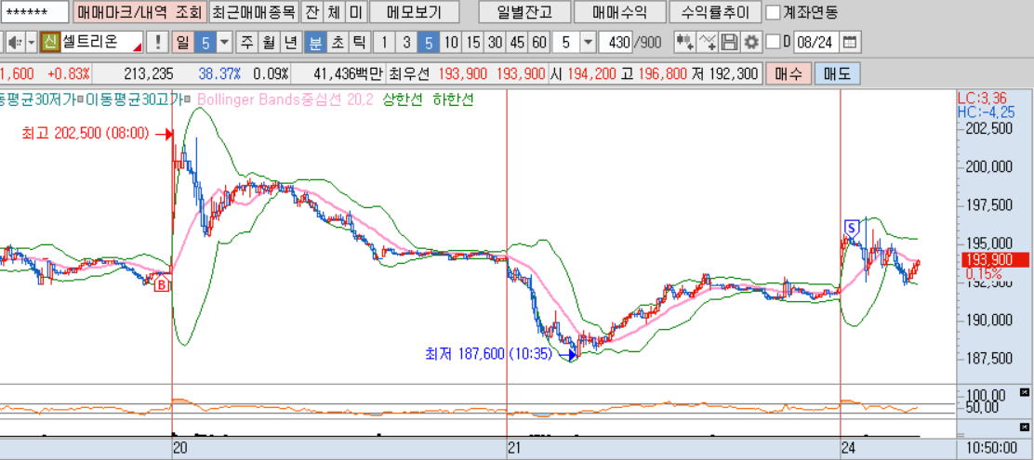Click the exclamation mark info button
This screenshot has width=1034, height=460.
157,43
